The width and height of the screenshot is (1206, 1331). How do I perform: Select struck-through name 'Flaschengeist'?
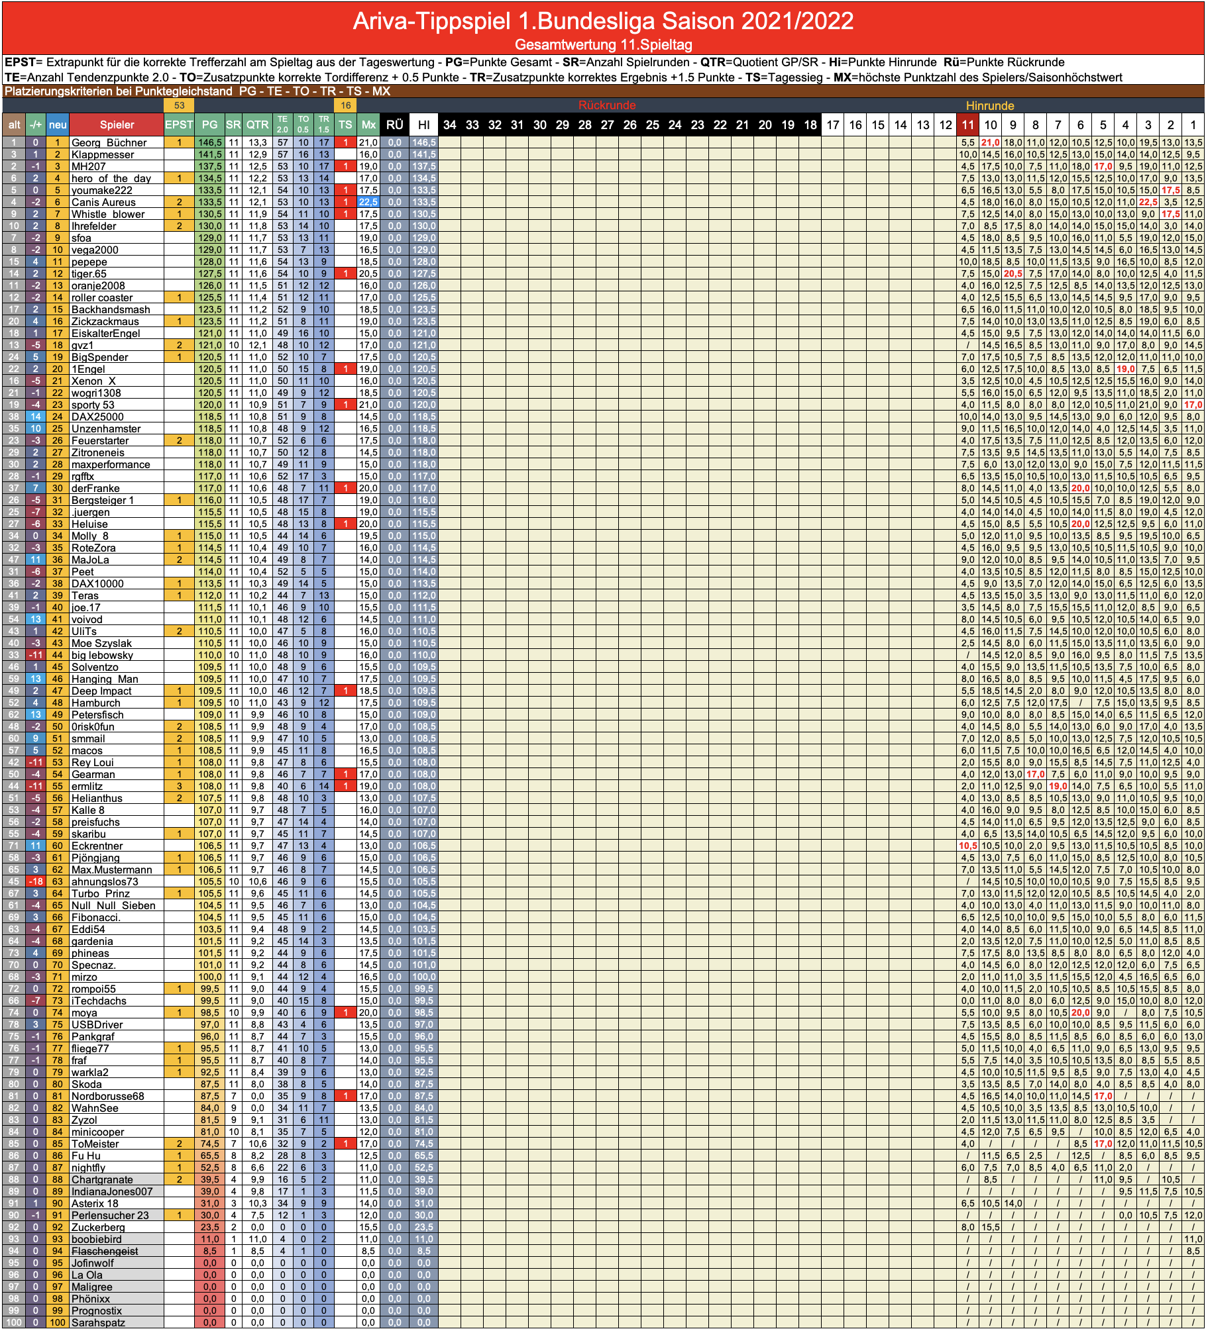[x=105, y=1251]
